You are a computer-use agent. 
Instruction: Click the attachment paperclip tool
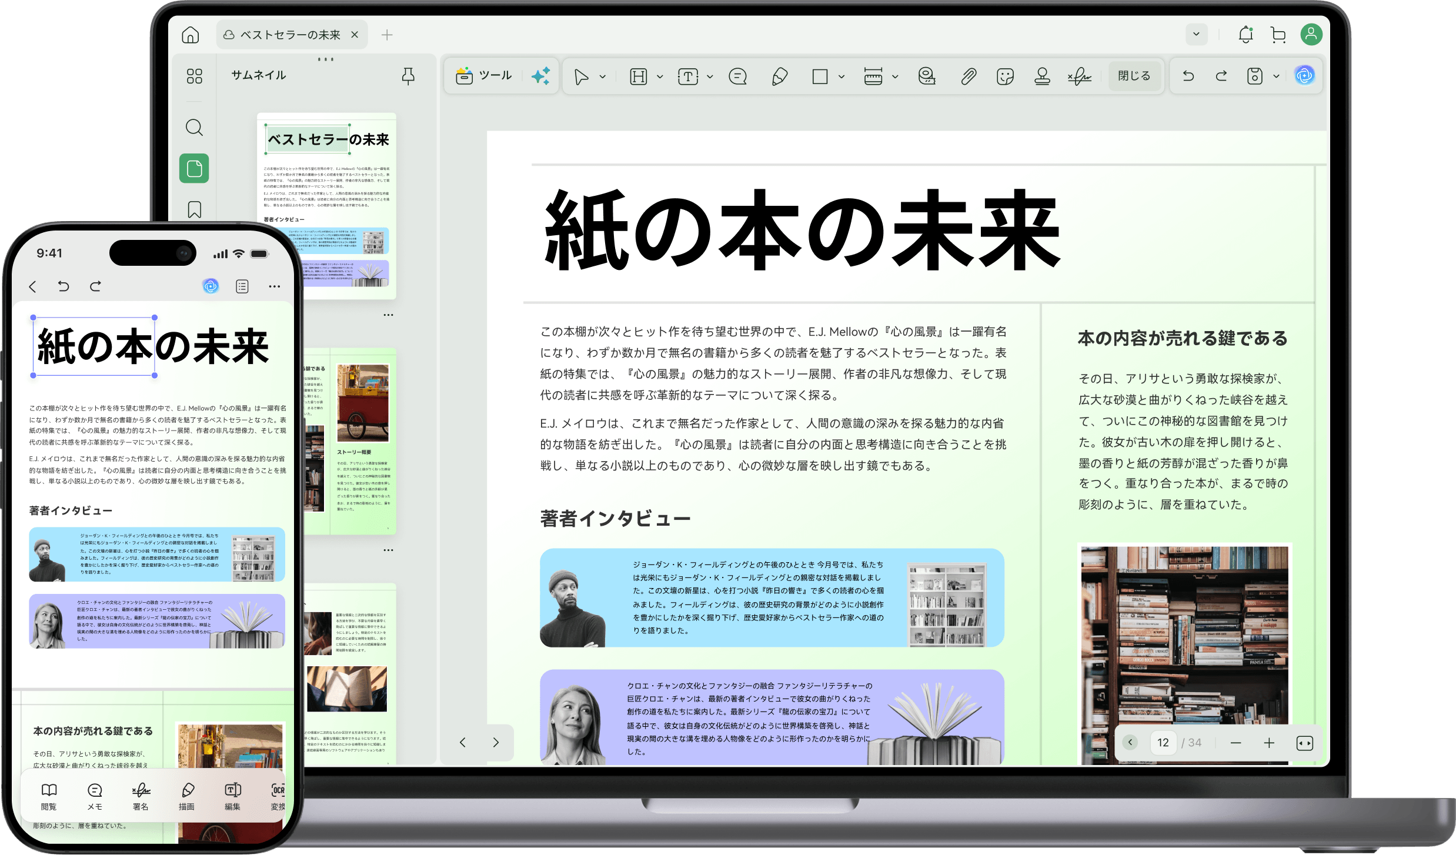tap(969, 76)
